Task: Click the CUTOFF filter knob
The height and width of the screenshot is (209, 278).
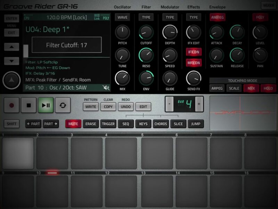Action: (146, 32)
